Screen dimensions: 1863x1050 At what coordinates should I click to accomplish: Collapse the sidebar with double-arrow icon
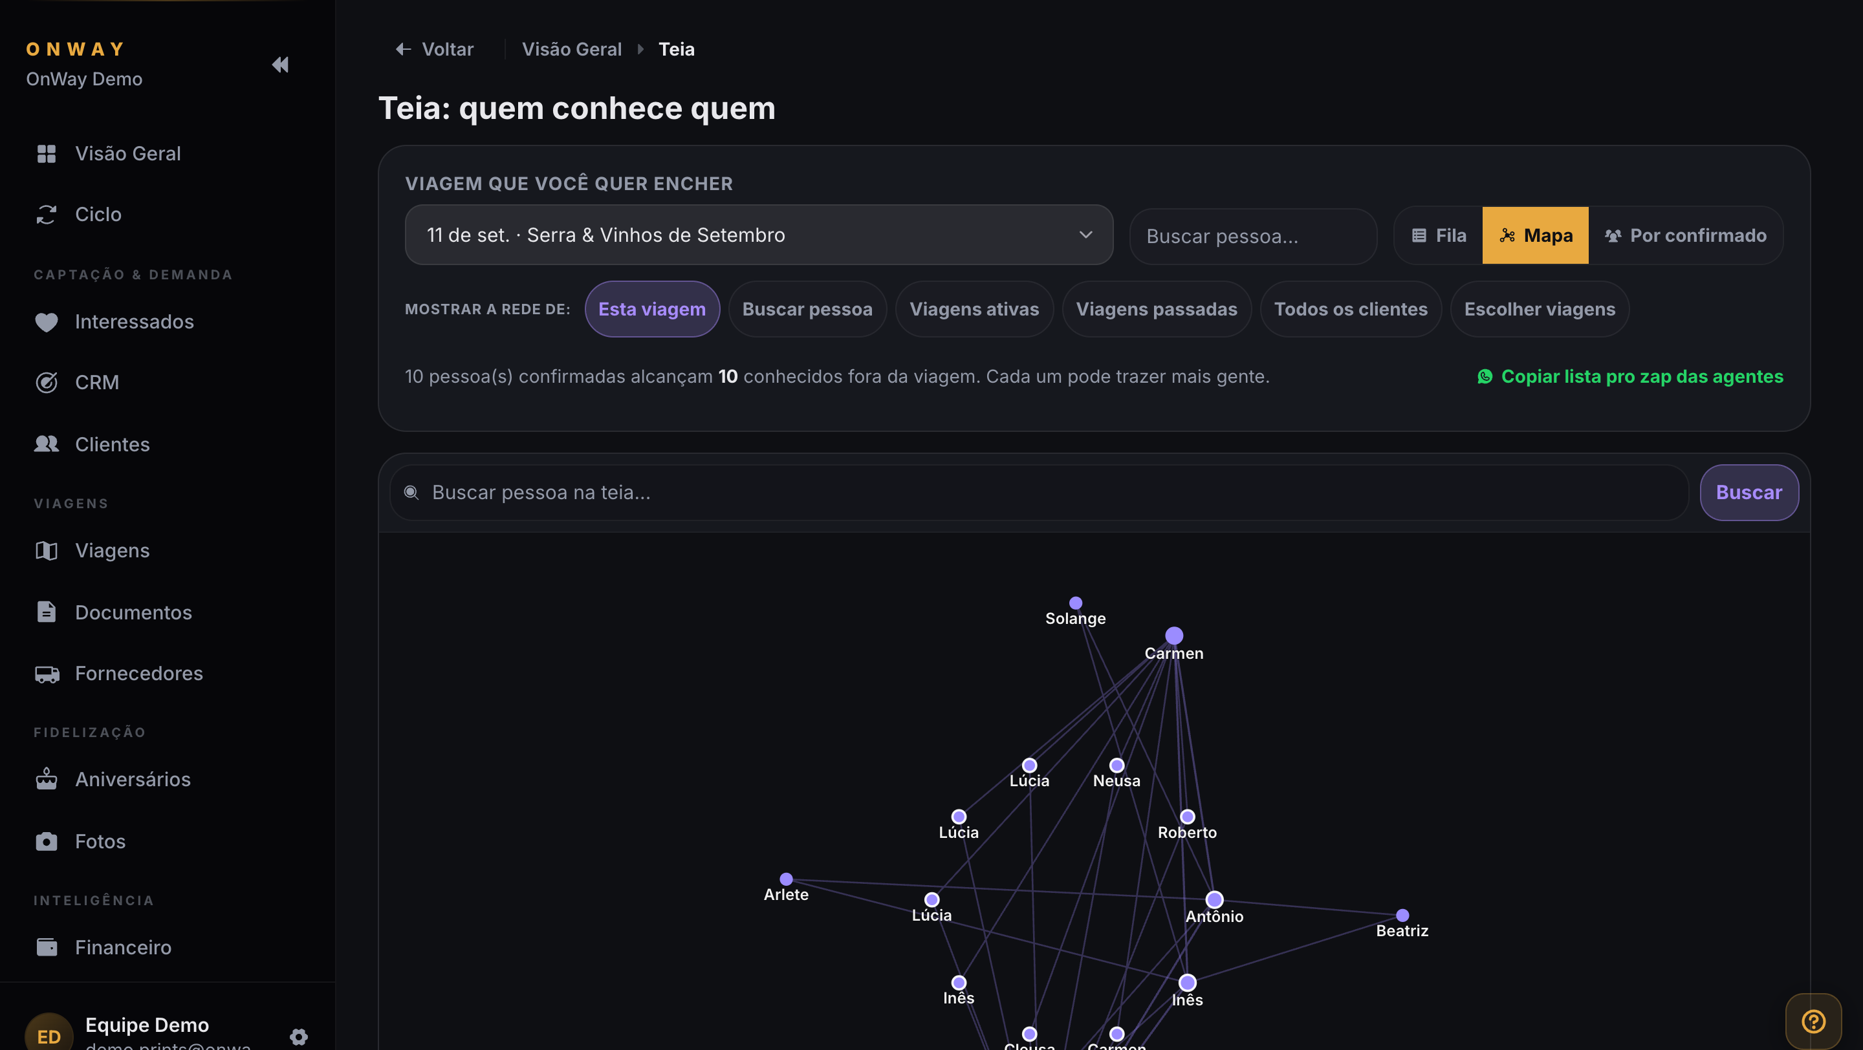pyautogui.click(x=280, y=64)
